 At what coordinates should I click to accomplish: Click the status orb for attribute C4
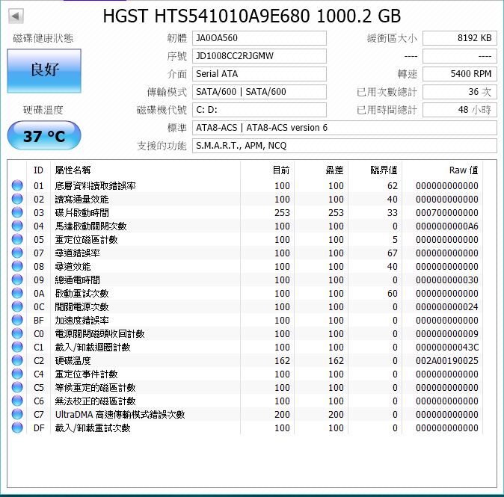pyautogui.click(x=17, y=374)
